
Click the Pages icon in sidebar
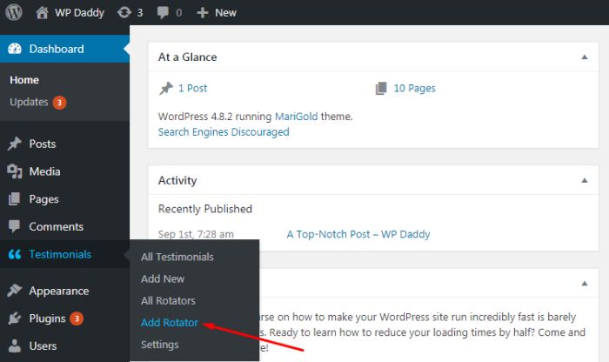coord(15,199)
